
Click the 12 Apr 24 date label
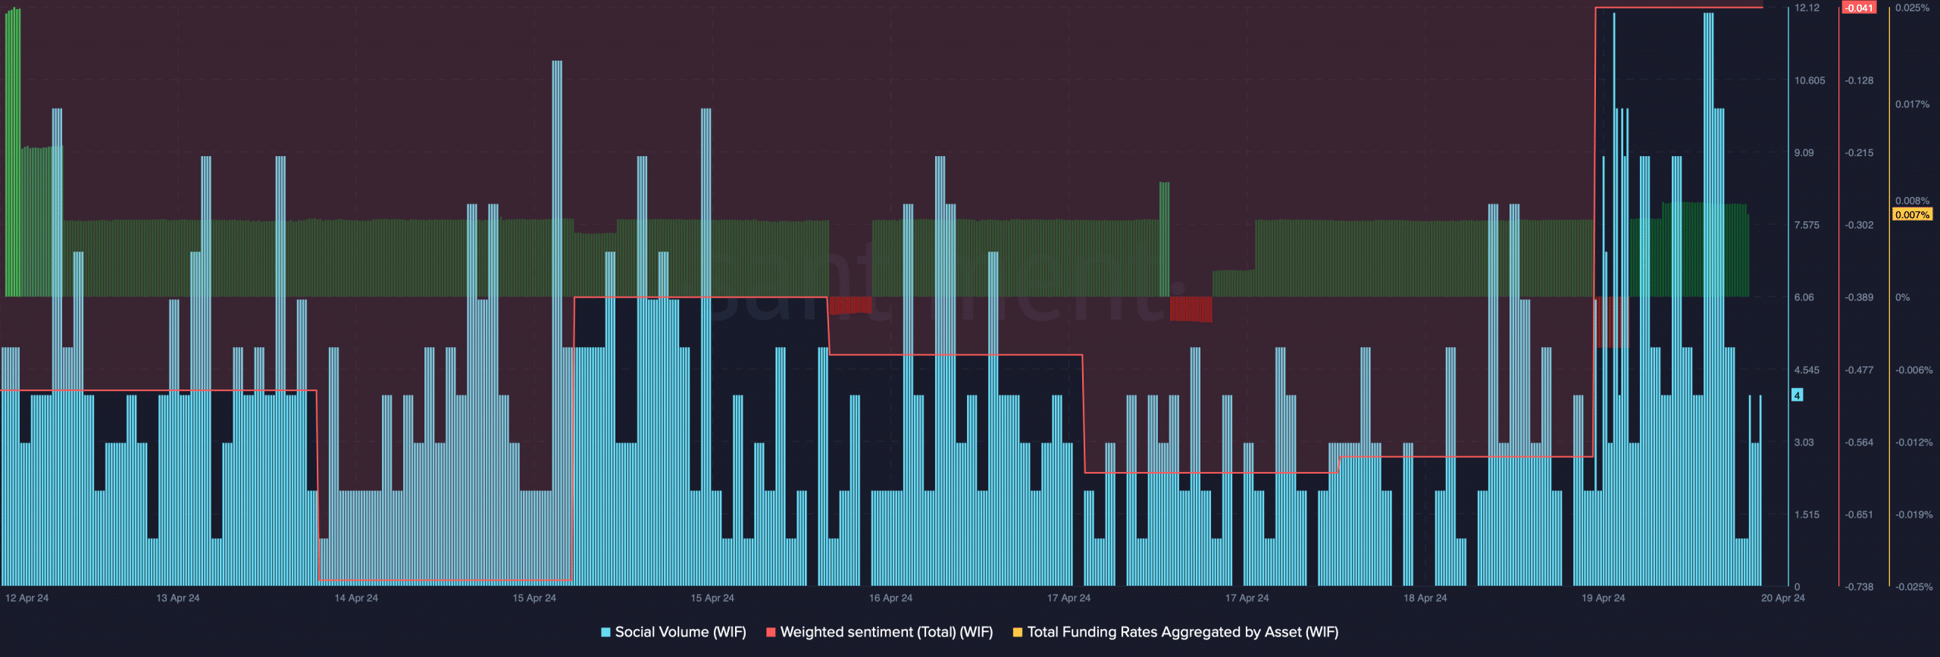click(x=27, y=598)
